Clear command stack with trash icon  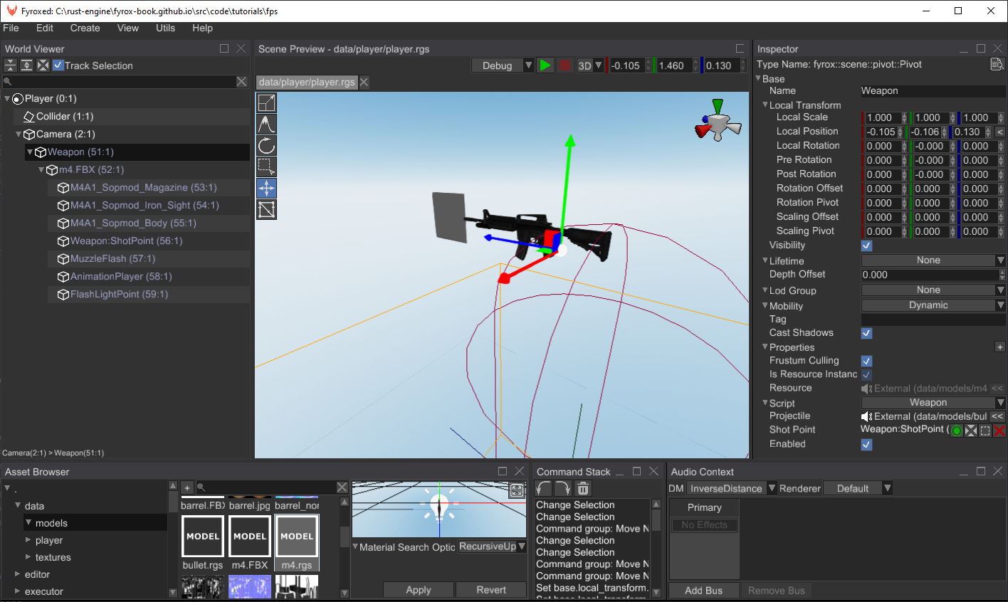pos(582,488)
